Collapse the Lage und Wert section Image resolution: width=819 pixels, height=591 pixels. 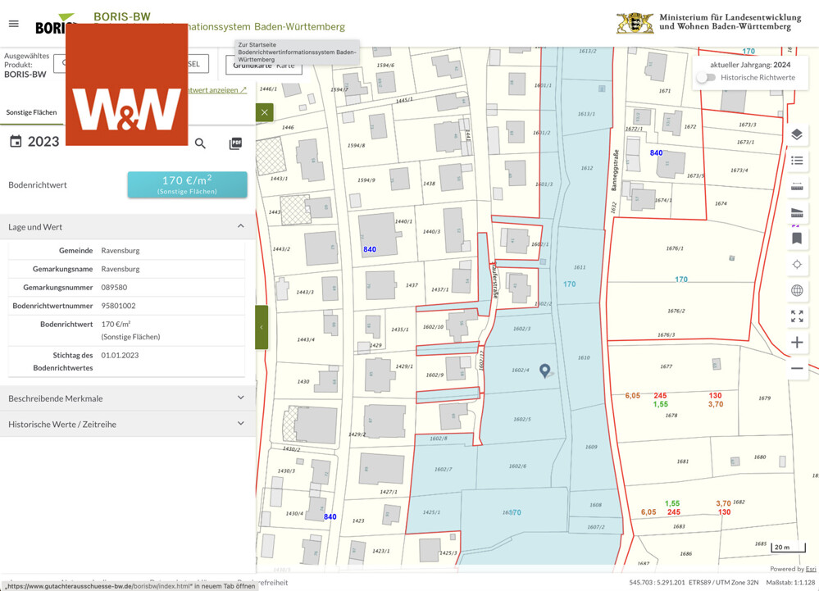240,226
